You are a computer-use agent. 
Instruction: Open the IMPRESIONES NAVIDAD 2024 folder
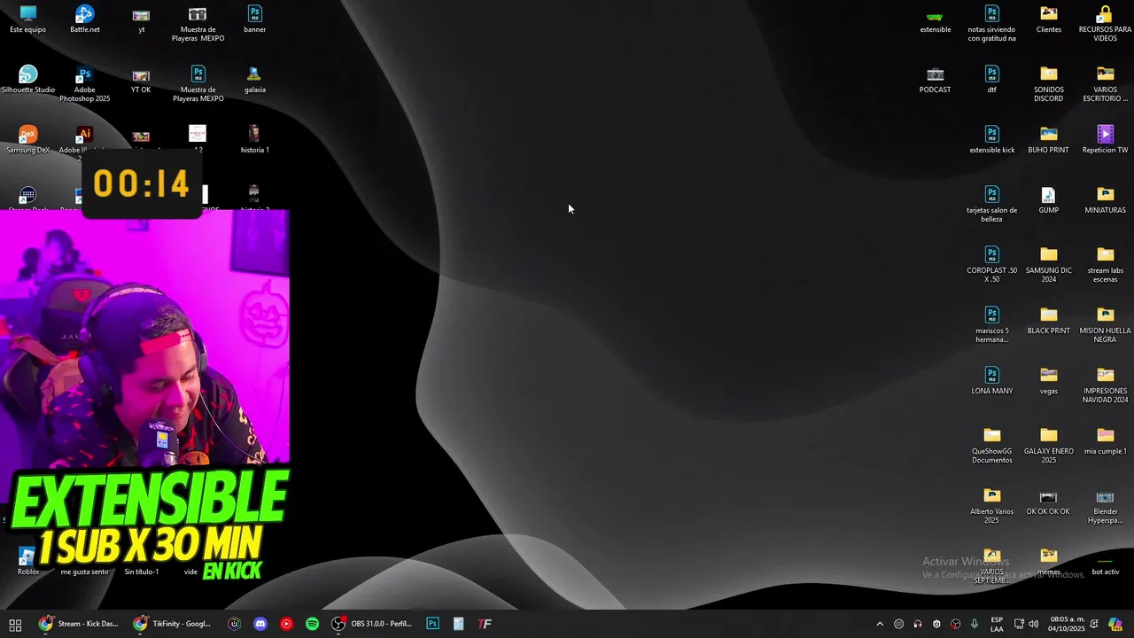[x=1106, y=385]
